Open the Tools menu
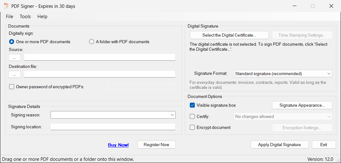Screen dimensions: 341x163 click(25, 17)
